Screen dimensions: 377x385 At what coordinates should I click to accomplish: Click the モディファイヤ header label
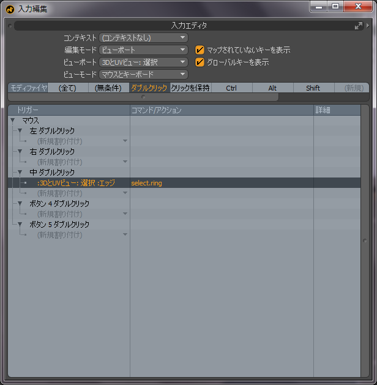click(x=28, y=88)
